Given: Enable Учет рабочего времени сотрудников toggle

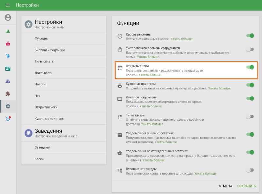Looking at the screenshot, I should 250,49.
